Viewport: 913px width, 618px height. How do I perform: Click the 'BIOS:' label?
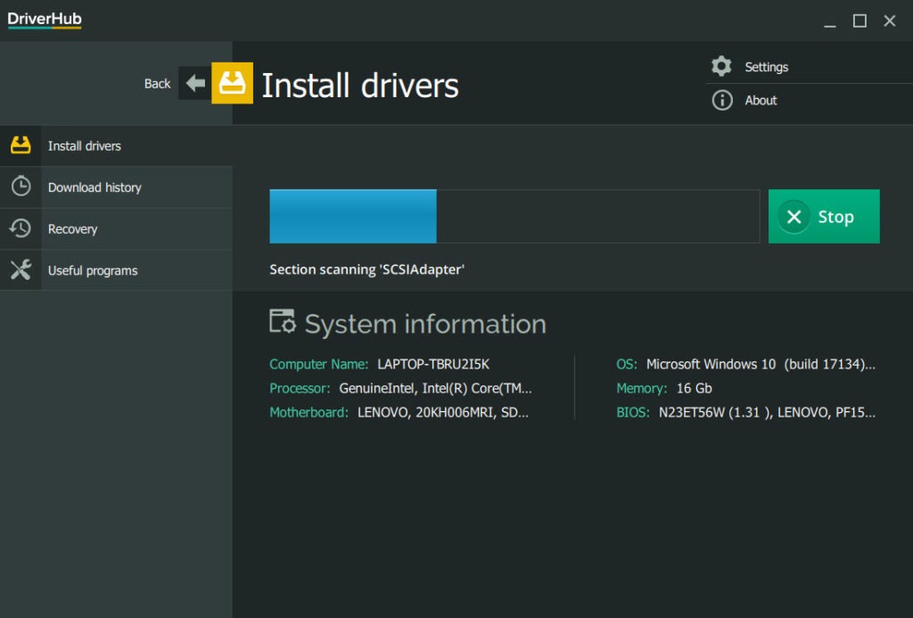(x=633, y=412)
